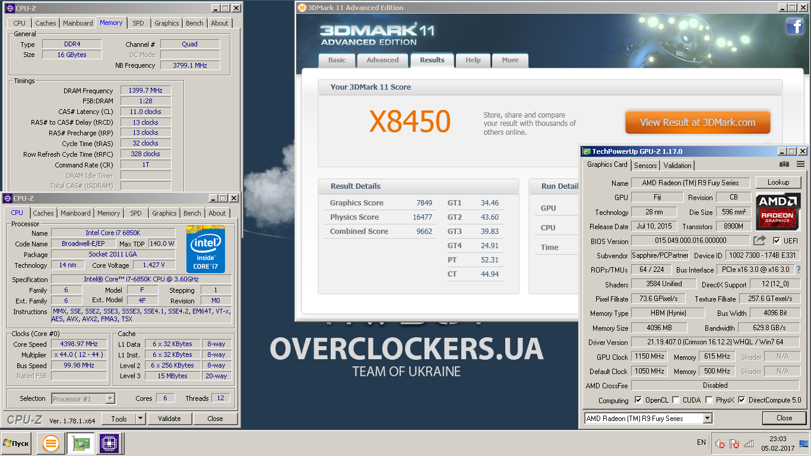Image resolution: width=811 pixels, height=456 pixels.
Task: Click the Graphics Score value 7849
Action: [x=424, y=203]
